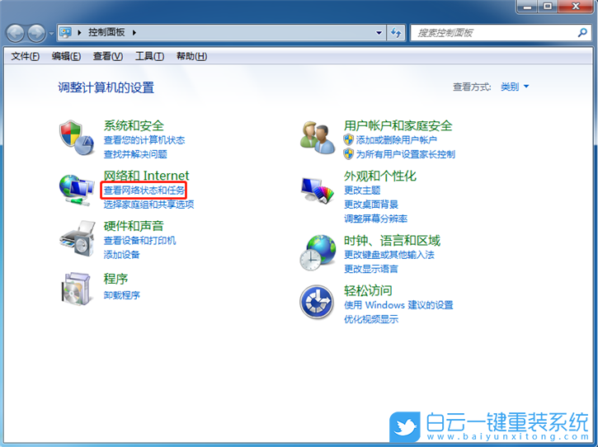Open the address bar history dropdown arrow

(x=379, y=33)
